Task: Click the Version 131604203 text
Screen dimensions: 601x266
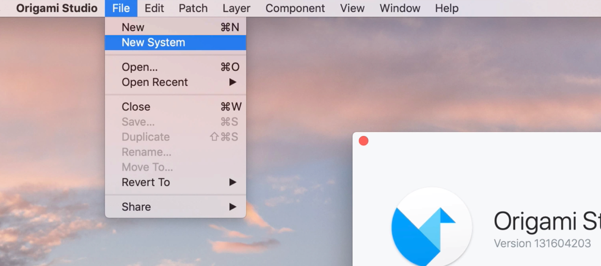Action: [542, 243]
